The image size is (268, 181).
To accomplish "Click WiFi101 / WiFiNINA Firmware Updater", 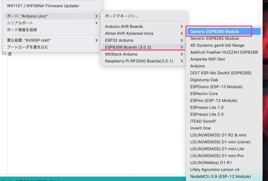I will [x=43, y=6].
